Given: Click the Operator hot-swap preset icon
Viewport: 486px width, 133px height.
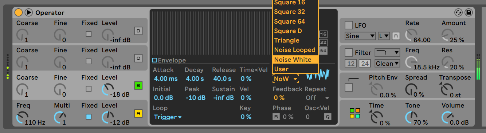Looking at the screenshot, I should pos(458,13).
